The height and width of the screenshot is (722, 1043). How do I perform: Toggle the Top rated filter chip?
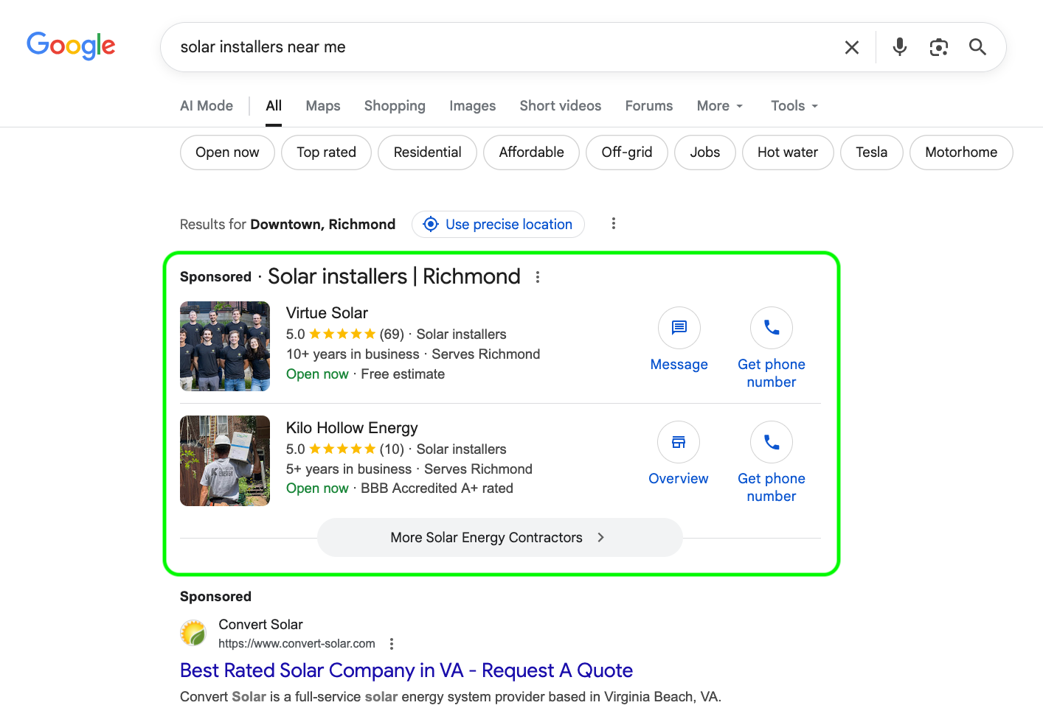[326, 153]
